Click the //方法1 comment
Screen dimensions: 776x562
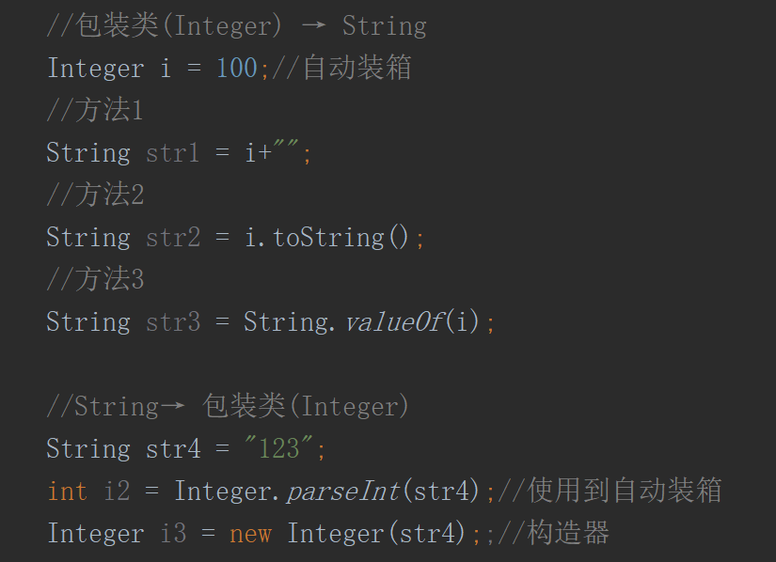95,111
